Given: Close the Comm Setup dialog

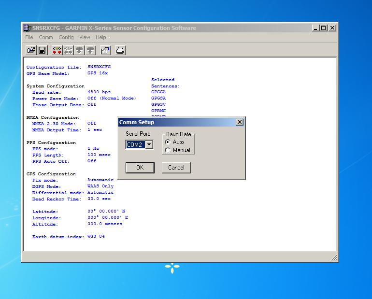Looking at the screenshot, I should (x=240, y=122).
